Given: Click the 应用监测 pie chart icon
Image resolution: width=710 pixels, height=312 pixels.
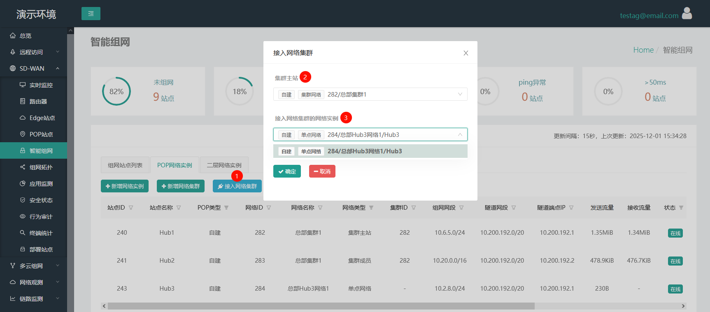Looking at the screenshot, I should (x=23, y=184).
